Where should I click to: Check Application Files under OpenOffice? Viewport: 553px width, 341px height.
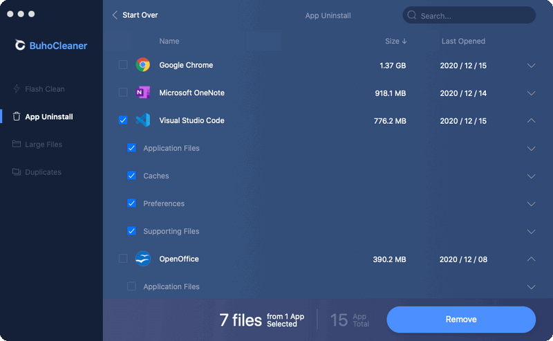(x=131, y=286)
